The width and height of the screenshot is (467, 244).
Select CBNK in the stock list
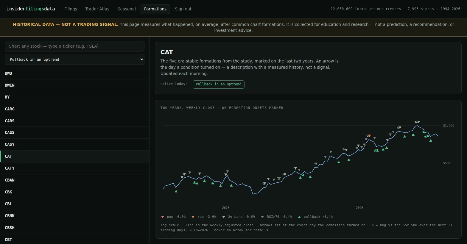click(x=74, y=216)
